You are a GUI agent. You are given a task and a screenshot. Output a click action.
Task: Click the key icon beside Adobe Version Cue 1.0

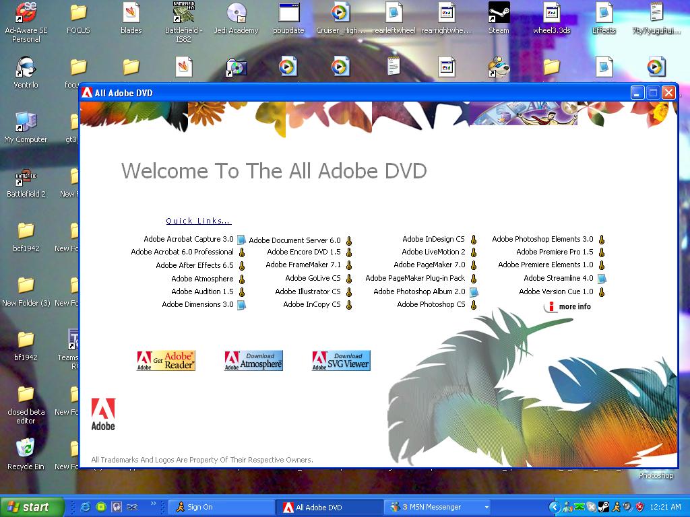tap(602, 292)
